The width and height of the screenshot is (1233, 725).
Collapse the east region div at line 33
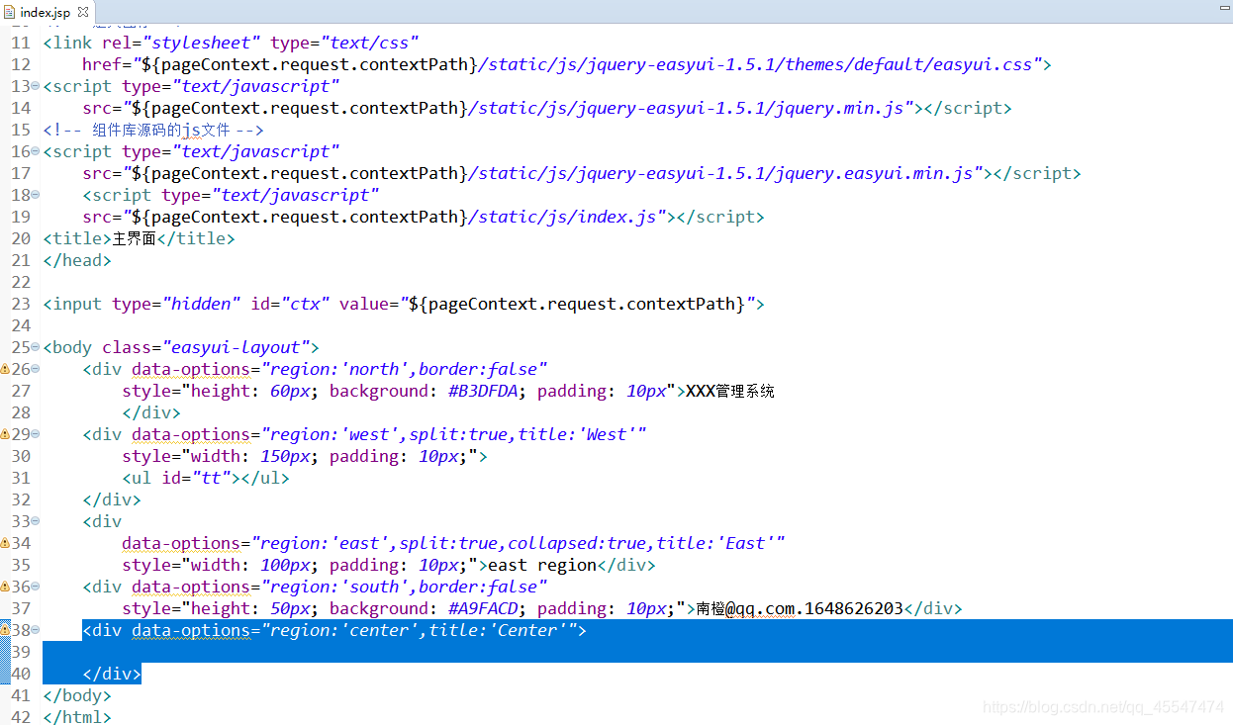tap(36, 521)
